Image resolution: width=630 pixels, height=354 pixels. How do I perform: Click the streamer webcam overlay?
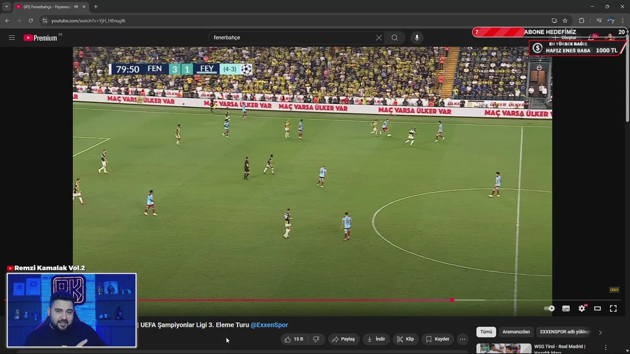(x=71, y=310)
